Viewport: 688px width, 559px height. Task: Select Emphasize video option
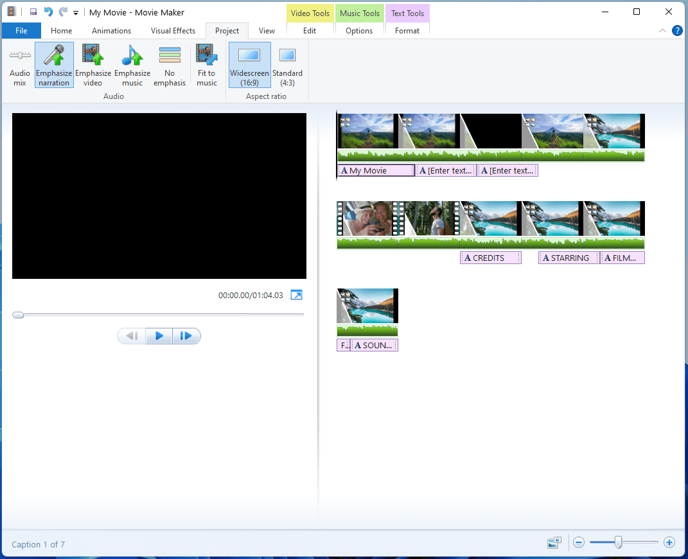[93, 65]
